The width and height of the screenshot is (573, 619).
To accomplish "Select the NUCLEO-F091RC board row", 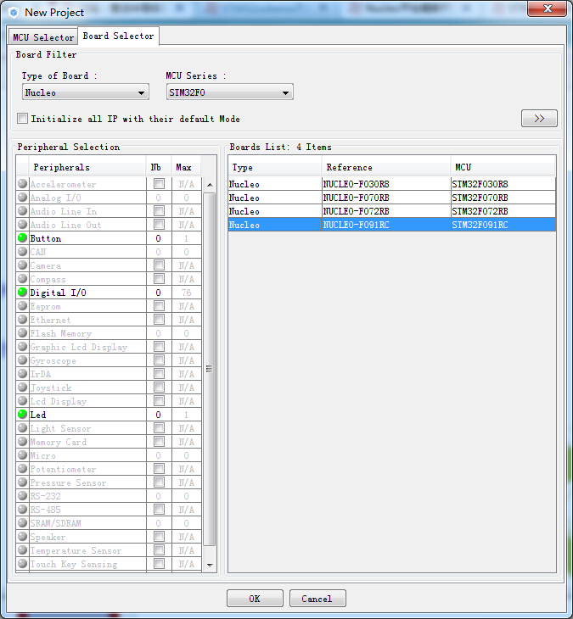I will [x=392, y=225].
